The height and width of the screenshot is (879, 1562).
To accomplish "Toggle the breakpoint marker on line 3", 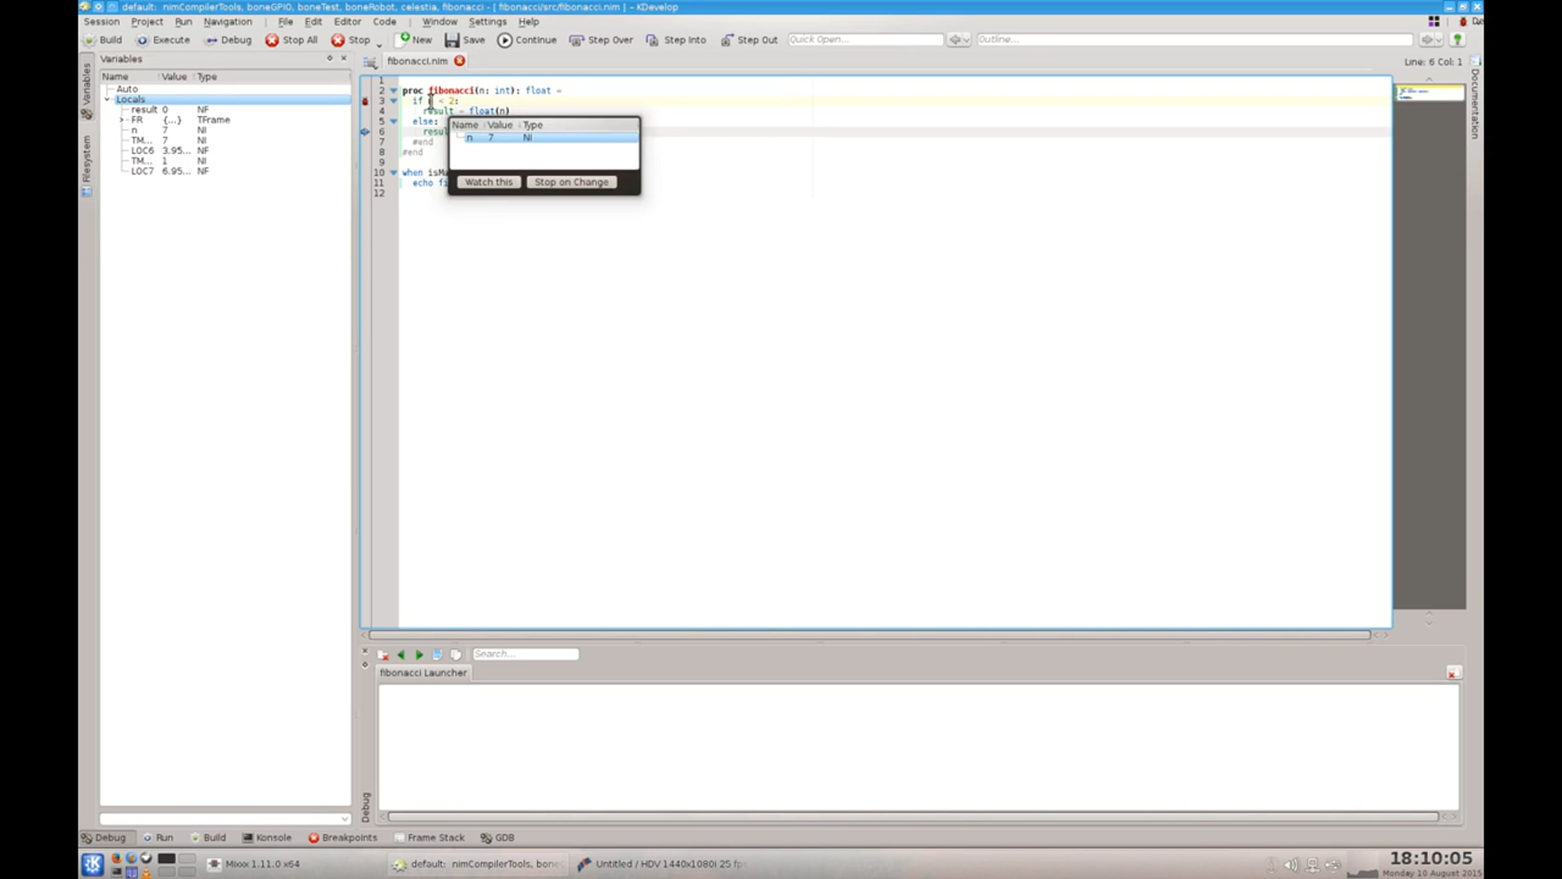I will tap(365, 101).
